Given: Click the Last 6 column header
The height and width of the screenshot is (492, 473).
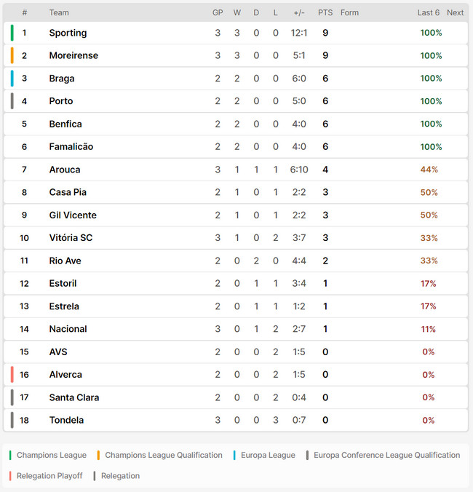Looking at the screenshot, I should click(x=428, y=12).
